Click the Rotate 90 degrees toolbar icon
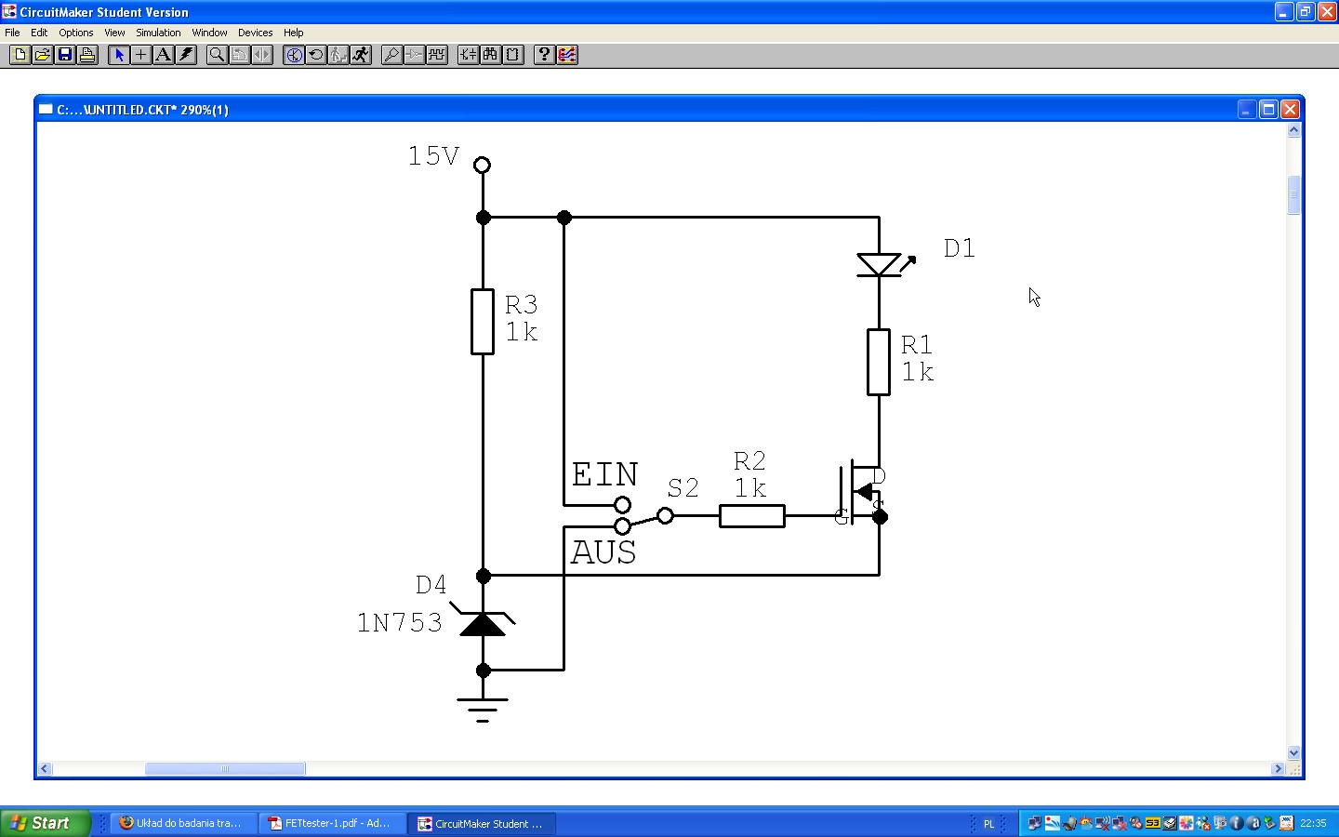The width and height of the screenshot is (1339, 837). click(x=239, y=55)
